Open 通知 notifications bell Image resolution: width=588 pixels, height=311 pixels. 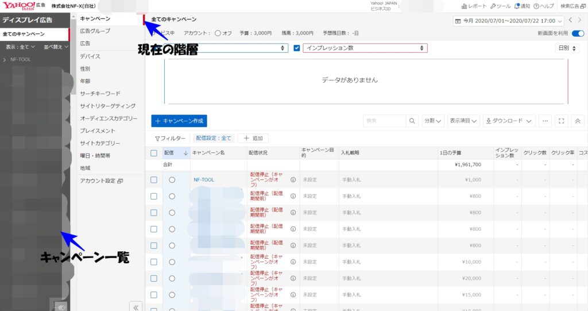click(x=521, y=6)
